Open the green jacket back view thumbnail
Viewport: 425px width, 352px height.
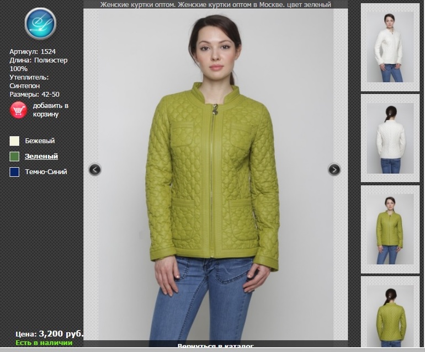pos(390,314)
